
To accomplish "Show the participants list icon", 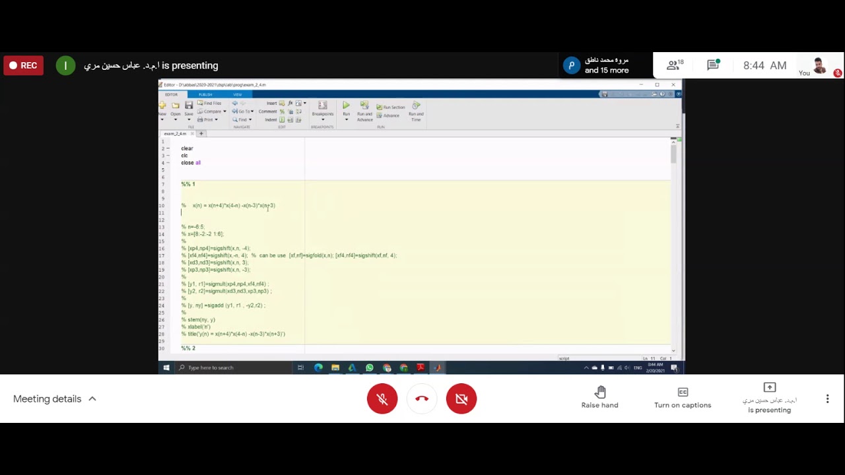I will (x=675, y=65).
